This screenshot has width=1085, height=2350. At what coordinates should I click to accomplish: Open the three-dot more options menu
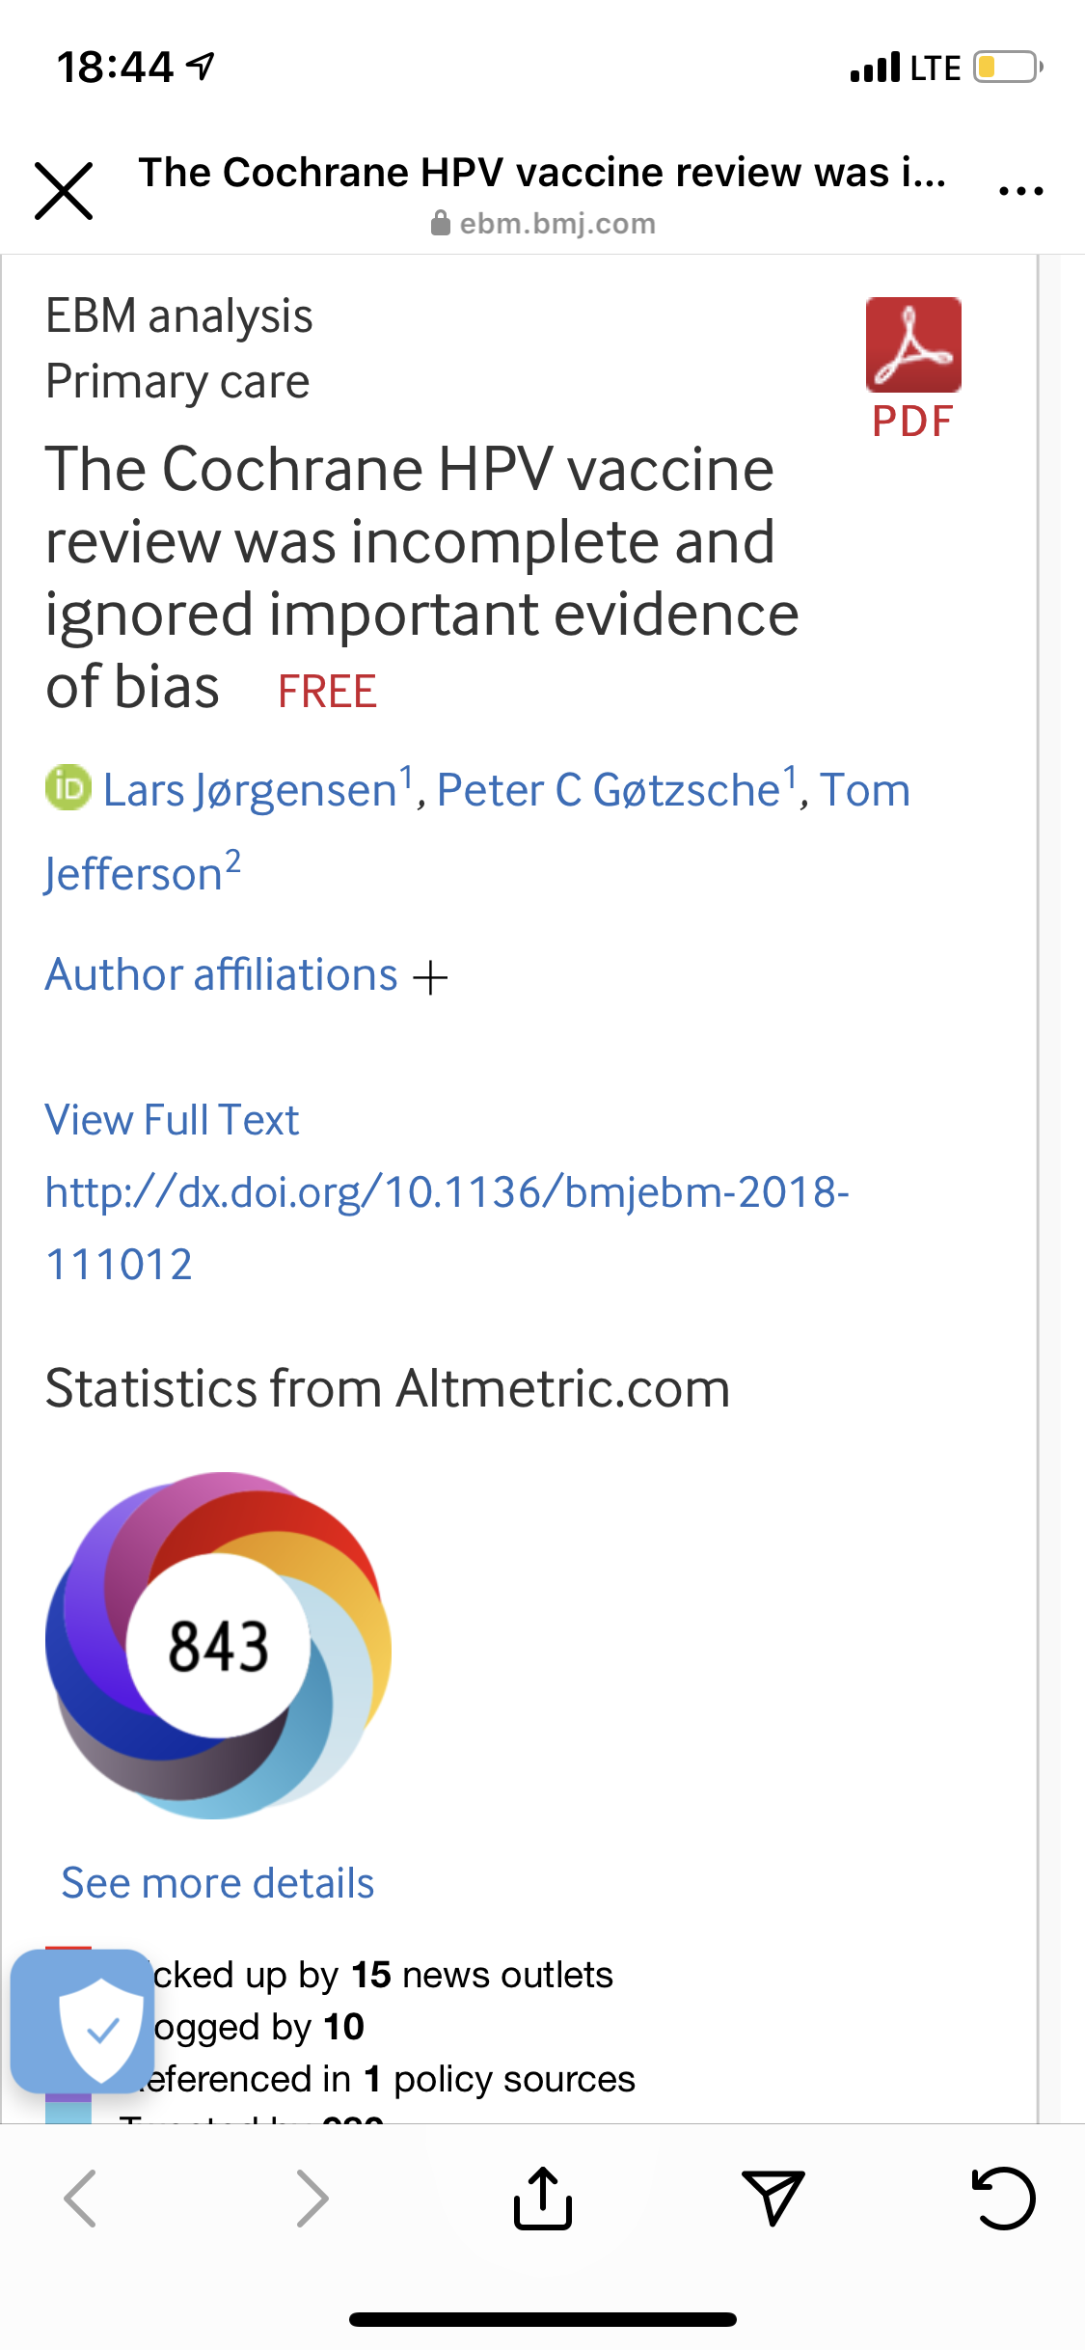click(x=1020, y=191)
